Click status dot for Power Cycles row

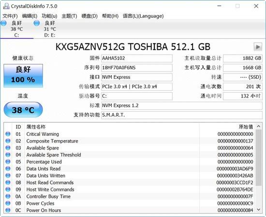pos(8,203)
